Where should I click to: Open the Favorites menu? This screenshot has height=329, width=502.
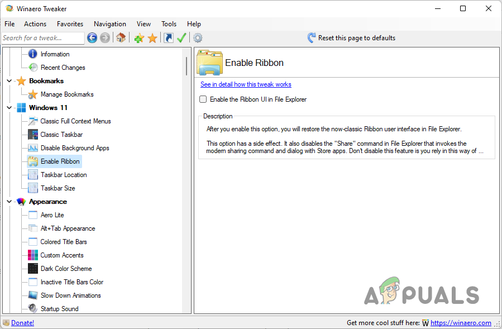70,24
